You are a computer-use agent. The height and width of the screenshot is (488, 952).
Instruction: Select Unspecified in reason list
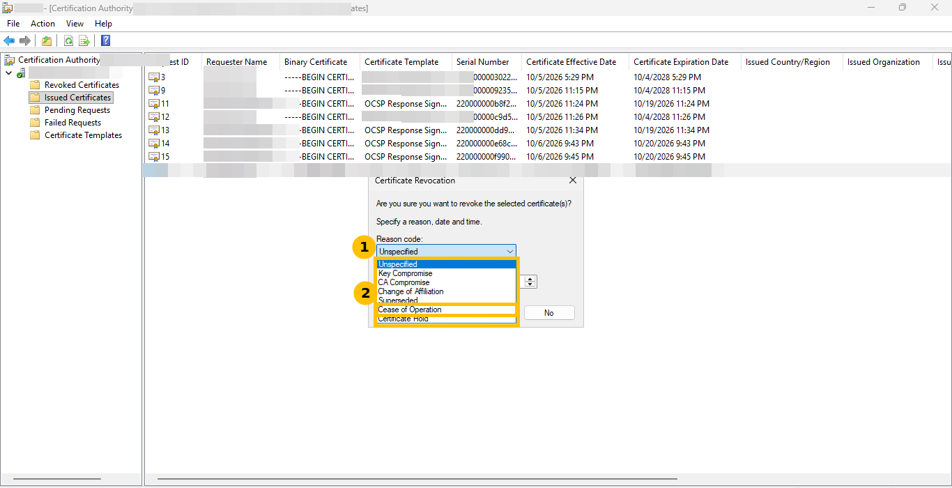pyautogui.click(x=446, y=264)
